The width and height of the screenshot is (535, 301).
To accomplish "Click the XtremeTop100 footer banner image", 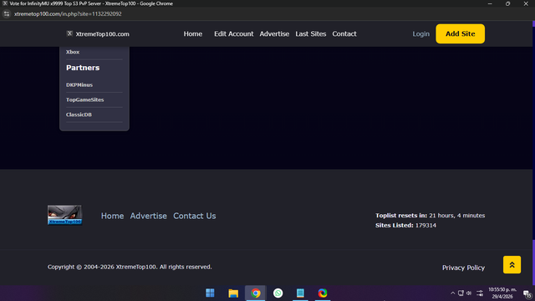I will (64, 215).
